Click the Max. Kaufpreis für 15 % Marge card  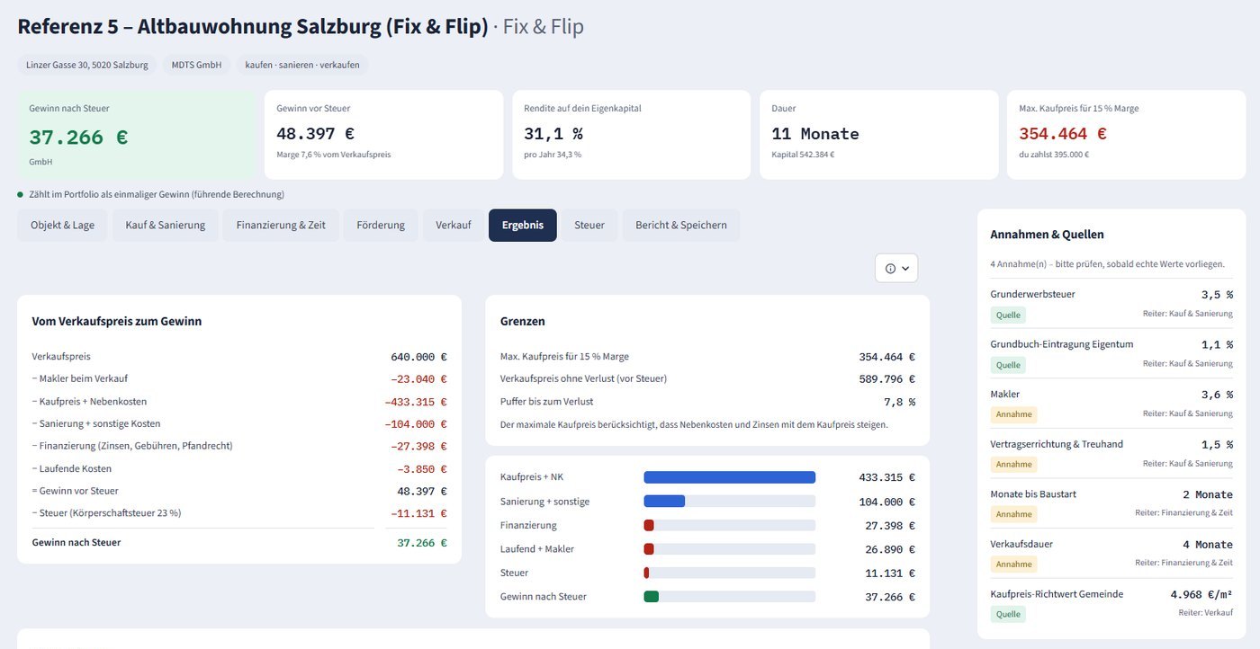[x=1126, y=135]
